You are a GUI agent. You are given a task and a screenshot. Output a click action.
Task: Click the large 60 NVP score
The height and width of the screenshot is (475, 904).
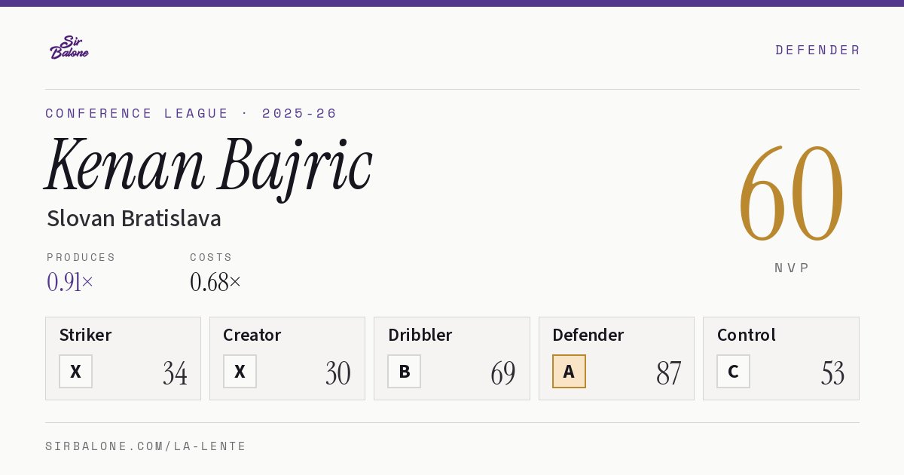click(791, 195)
